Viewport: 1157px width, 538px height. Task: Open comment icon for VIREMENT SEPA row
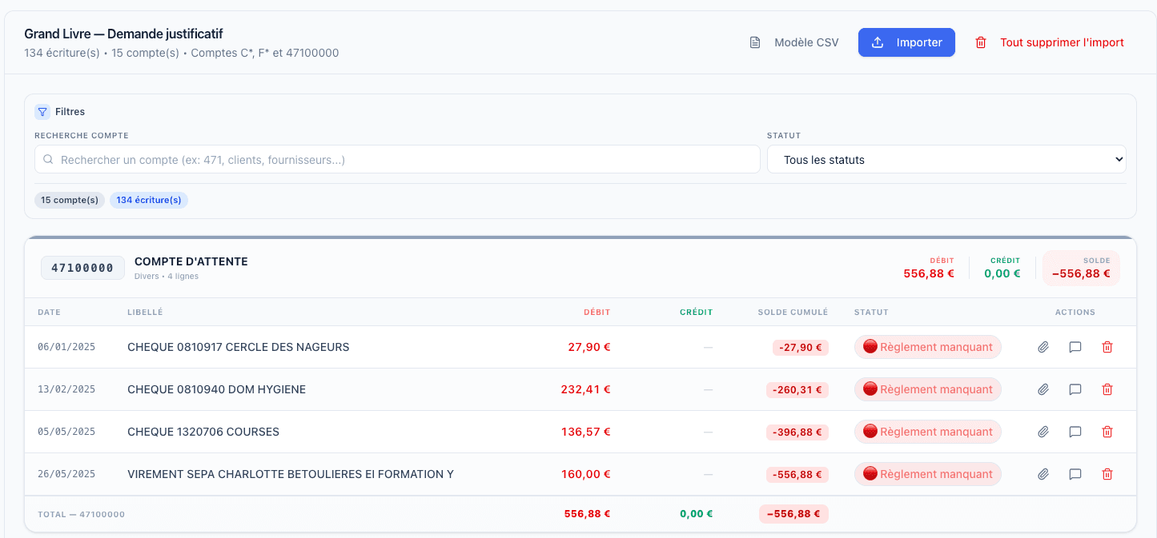[1075, 474]
